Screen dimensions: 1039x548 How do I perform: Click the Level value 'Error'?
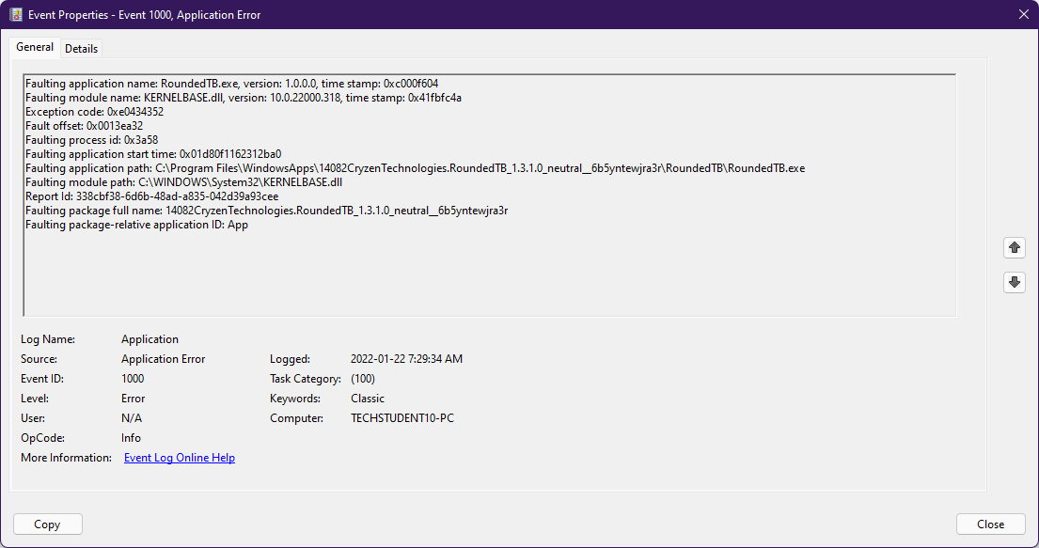point(134,399)
